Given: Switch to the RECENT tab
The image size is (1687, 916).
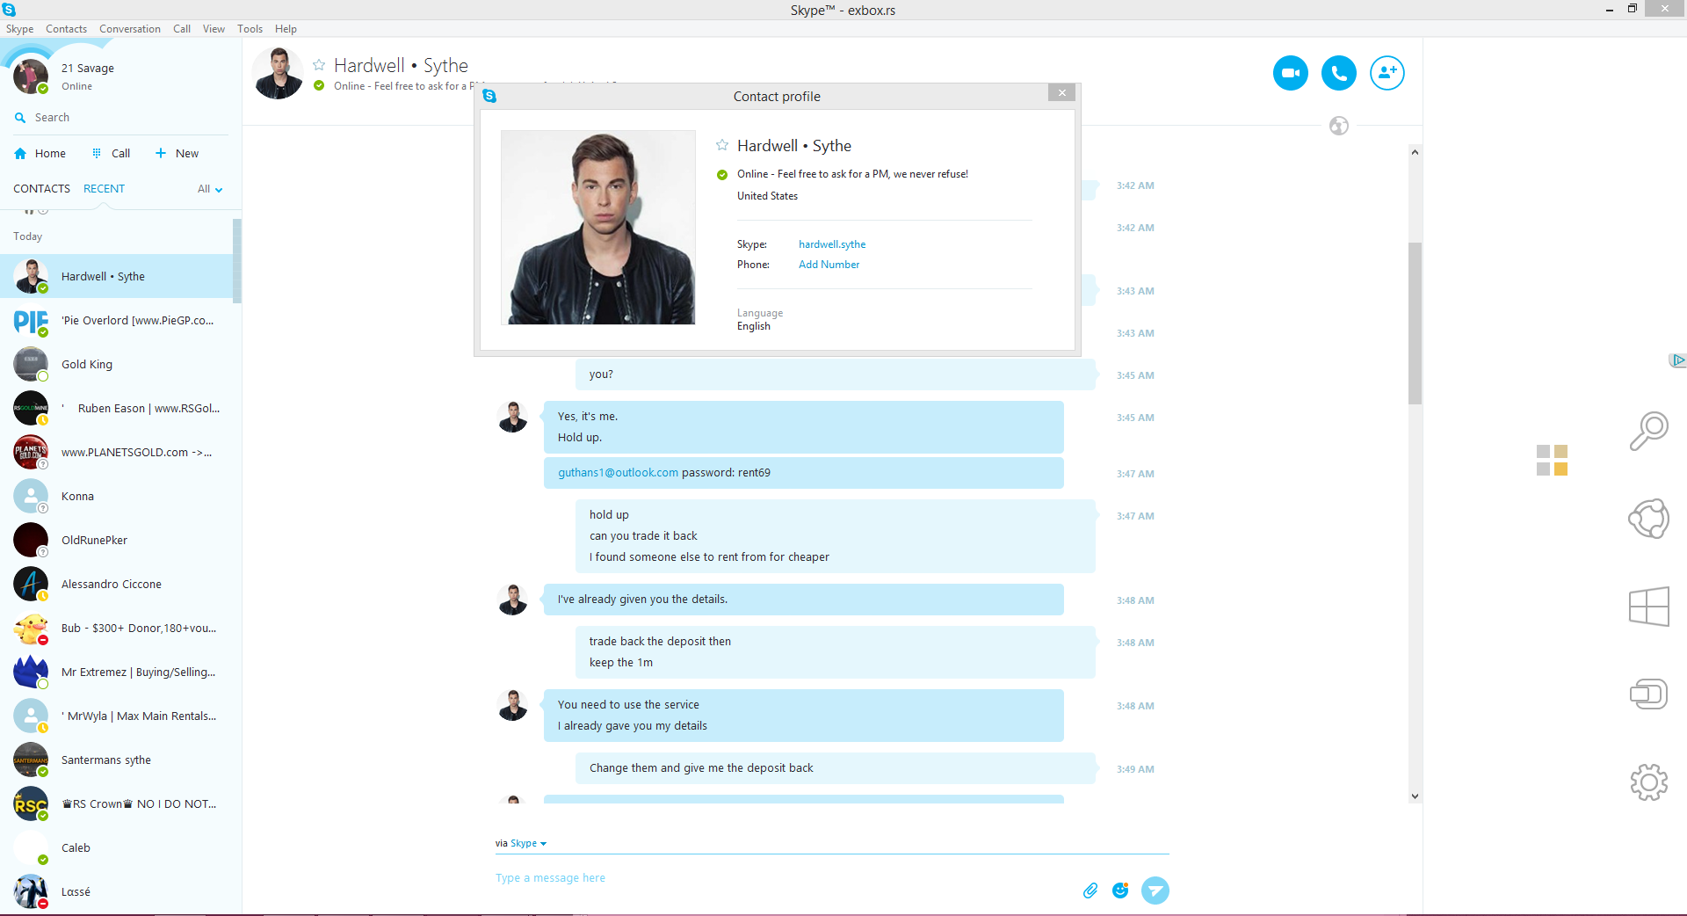Looking at the screenshot, I should [x=104, y=189].
